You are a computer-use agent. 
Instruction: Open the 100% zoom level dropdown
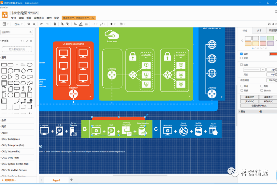[x=18, y=24]
